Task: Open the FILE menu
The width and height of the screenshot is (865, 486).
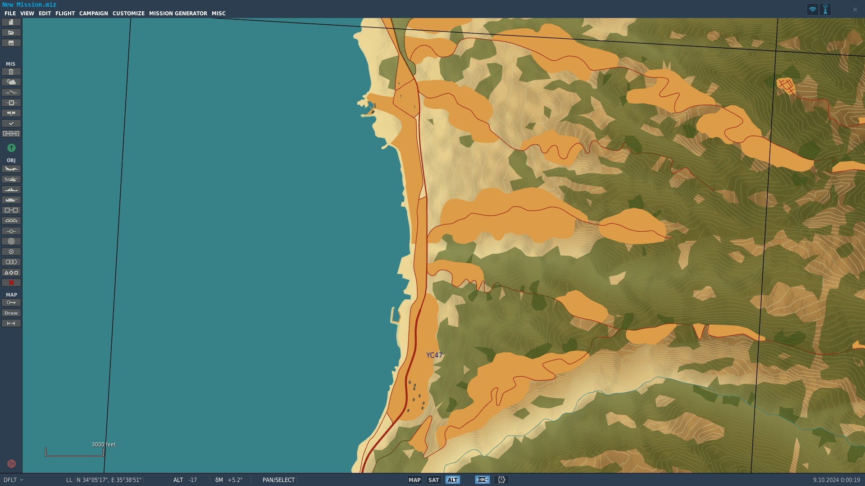Action: pos(10,13)
